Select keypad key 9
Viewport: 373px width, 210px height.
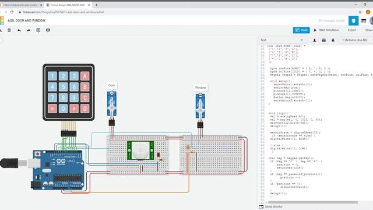coord(74,97)
